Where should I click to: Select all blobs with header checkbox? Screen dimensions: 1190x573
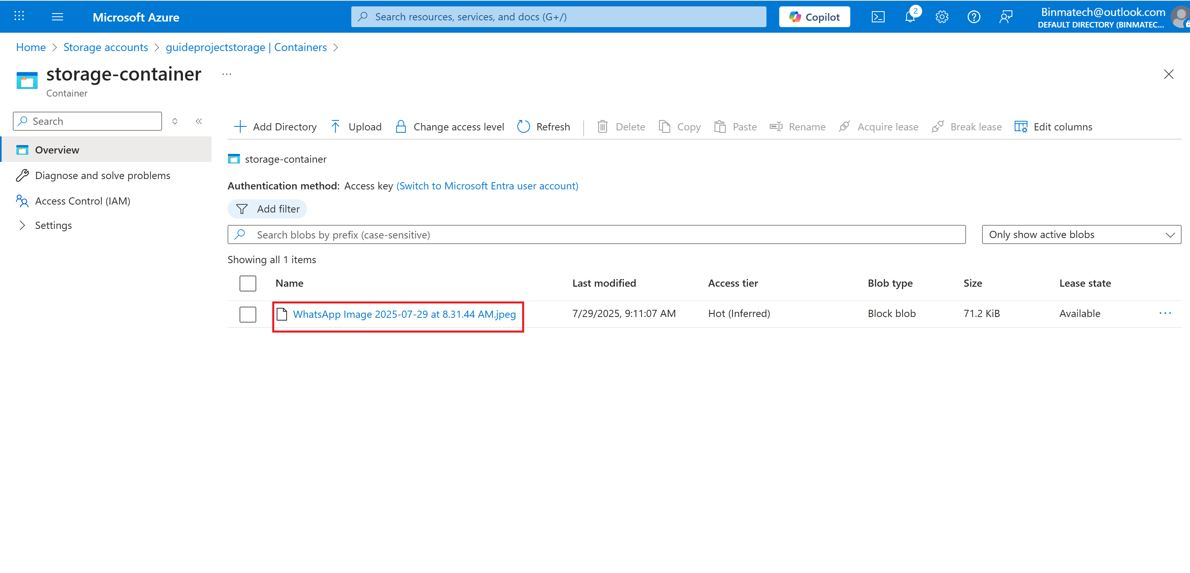click(248, 283)
